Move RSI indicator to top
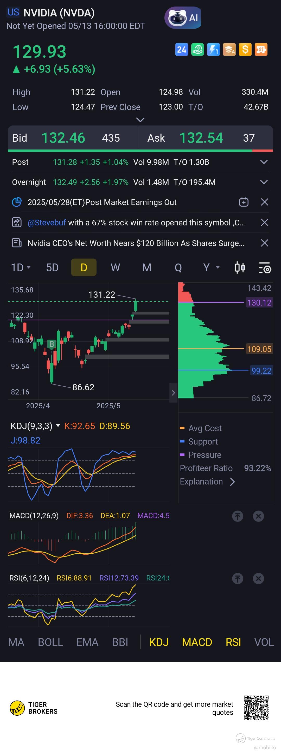Image resolution: width=281 pixels, height=754 pixels. point(238,578)
